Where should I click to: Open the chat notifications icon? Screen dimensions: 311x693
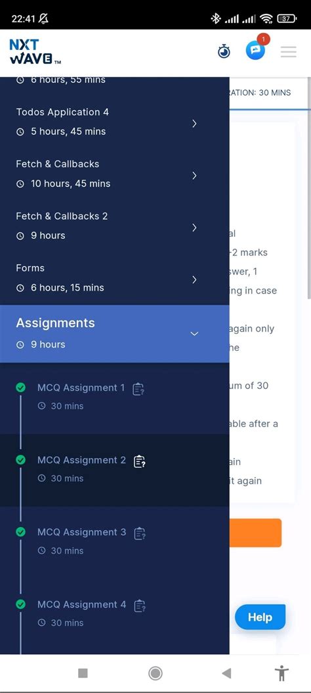click(255, 51)
